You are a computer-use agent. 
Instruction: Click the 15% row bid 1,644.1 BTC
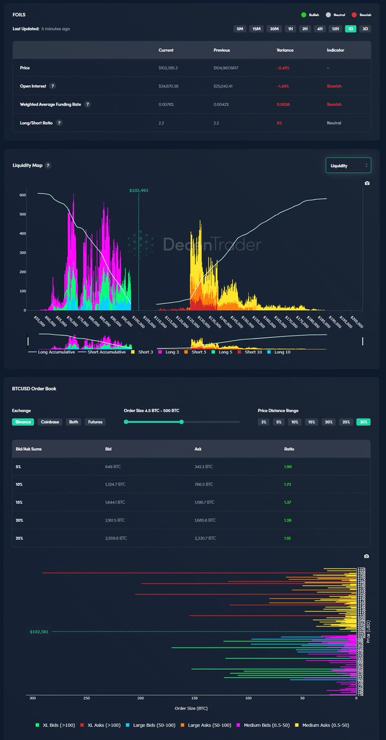[117, 503]
